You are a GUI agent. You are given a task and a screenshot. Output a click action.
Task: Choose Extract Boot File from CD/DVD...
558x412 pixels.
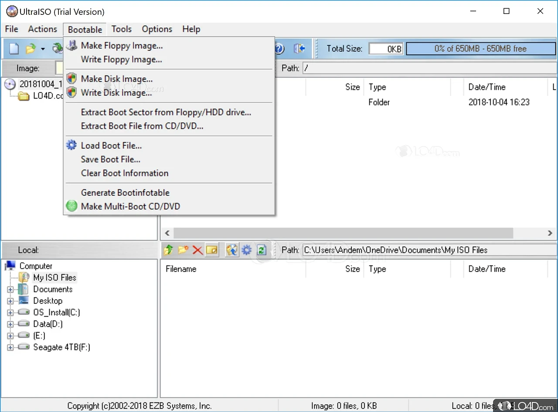click(169, 126)
